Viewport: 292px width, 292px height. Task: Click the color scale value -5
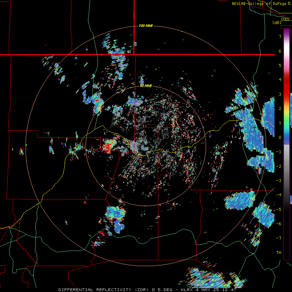click(279, 210)
